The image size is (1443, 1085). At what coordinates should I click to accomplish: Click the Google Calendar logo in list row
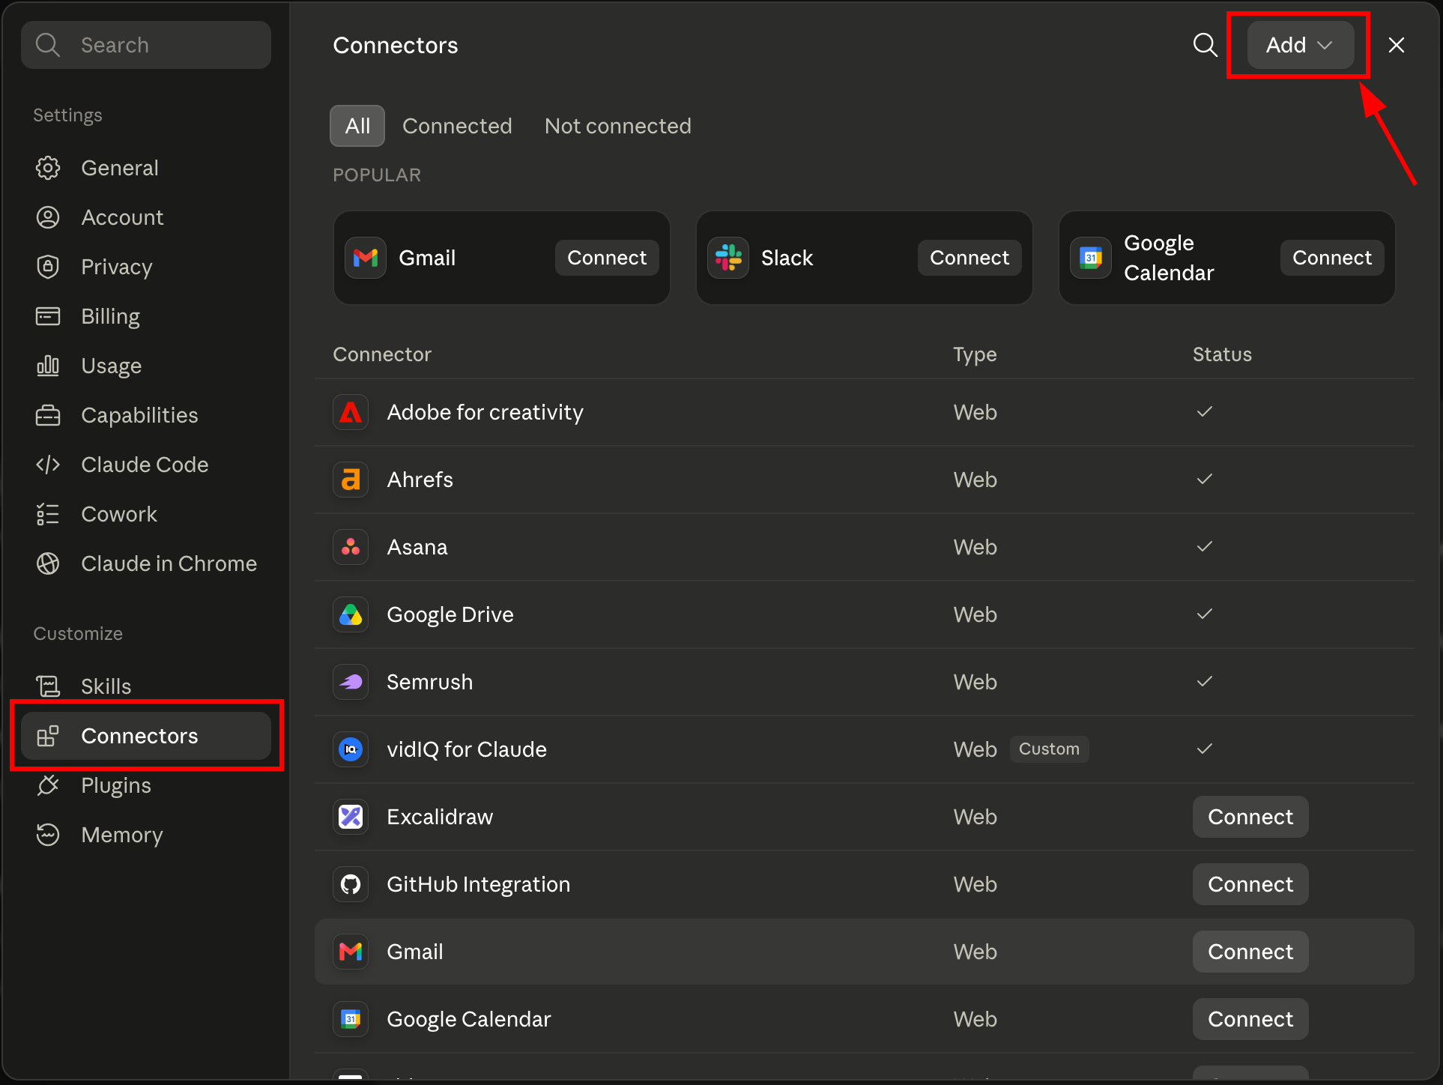pos(351,1019)
